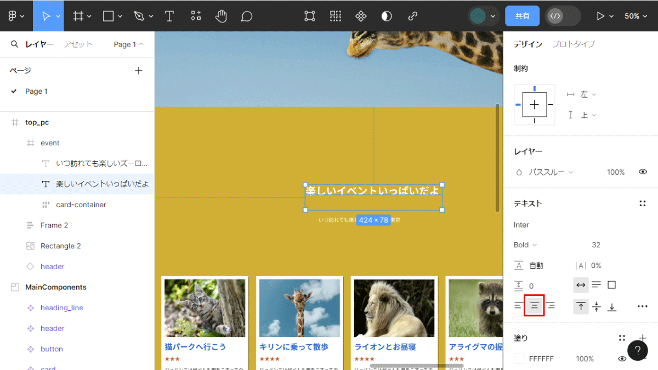Screen dimensions: 658x370
Task: Open Page 1 pages dropdown
Action: pyautogui.click(x=129, y=44)
